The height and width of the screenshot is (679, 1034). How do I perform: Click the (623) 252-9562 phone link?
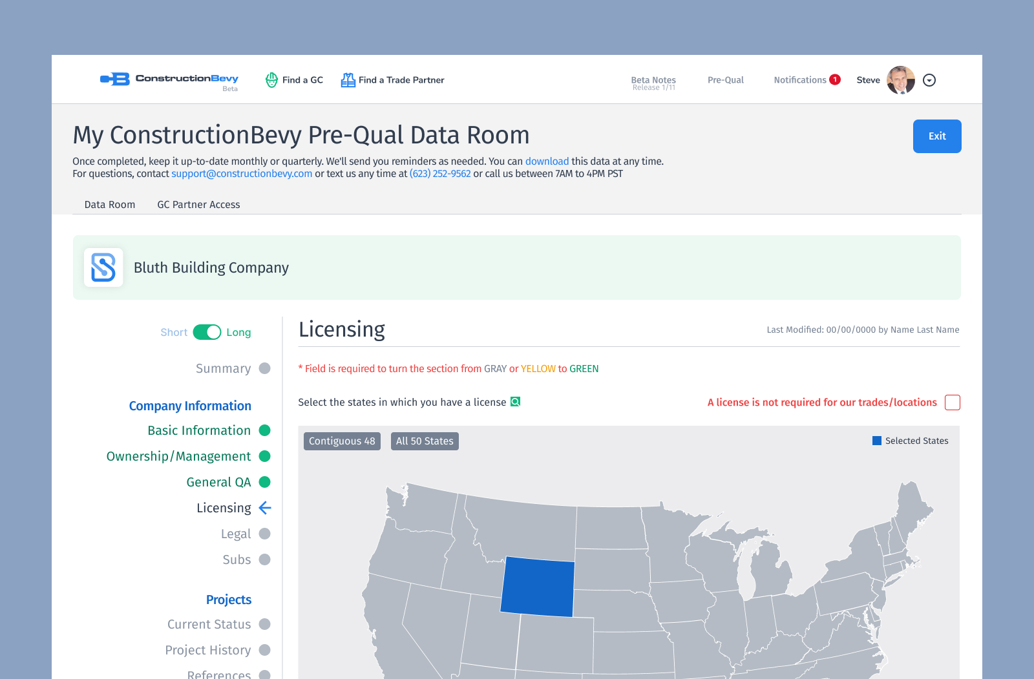440,174
